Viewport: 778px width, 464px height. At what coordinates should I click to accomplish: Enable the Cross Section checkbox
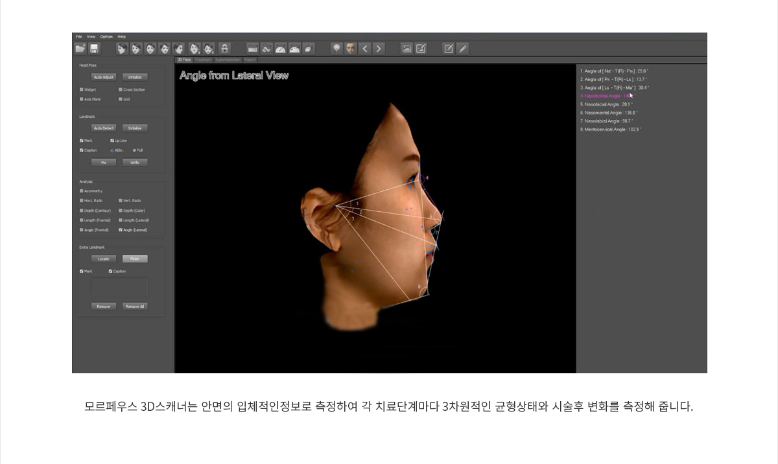(x=121, y=89)
